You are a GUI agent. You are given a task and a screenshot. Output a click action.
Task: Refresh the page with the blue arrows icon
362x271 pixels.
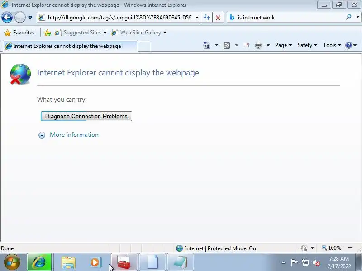click(207, 18)
